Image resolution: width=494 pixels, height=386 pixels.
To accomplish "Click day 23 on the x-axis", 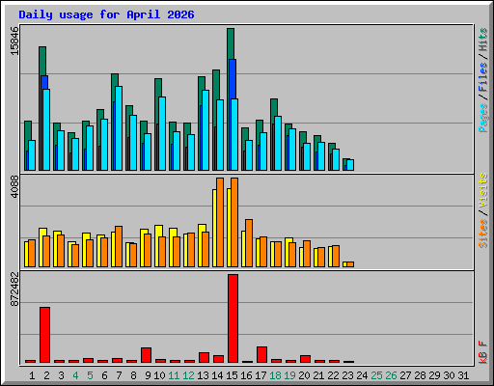I will point(347,375).
